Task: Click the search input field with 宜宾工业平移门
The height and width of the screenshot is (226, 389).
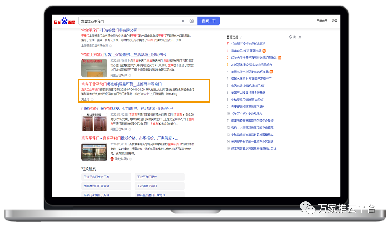Action: click(128, 21)
